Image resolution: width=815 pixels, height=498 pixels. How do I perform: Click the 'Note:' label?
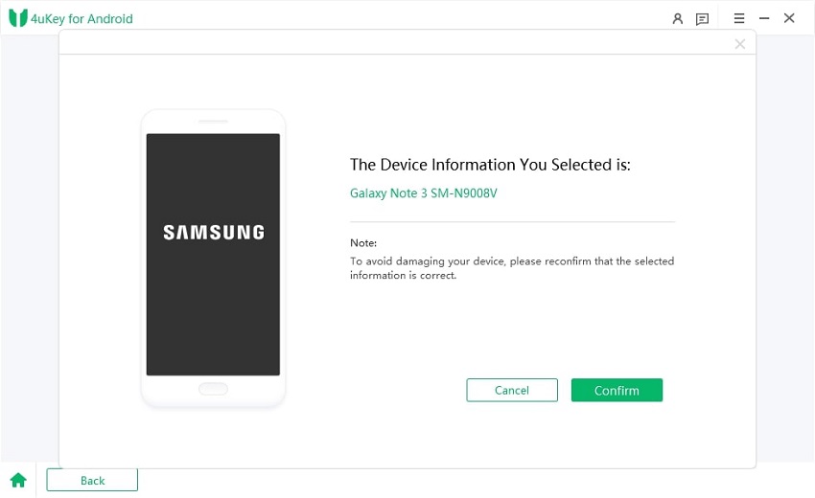[363, 242]
